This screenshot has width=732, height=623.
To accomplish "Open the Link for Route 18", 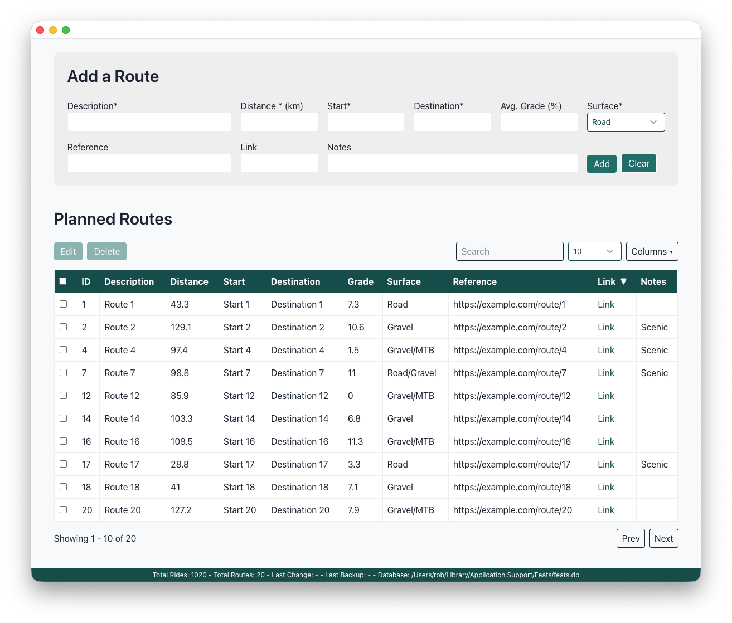I will (x=606, y=487).
